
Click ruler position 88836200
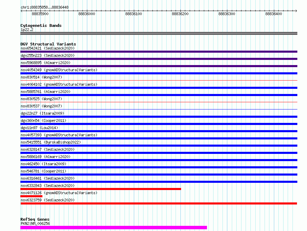click(180, 14)
